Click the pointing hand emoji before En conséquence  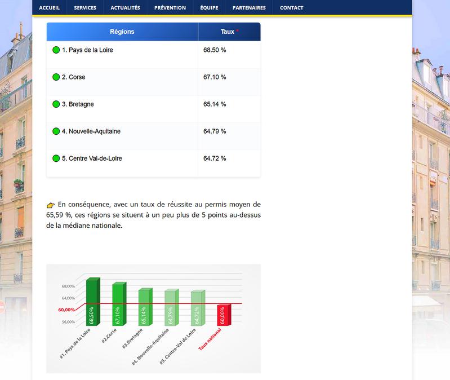tap(51, 205)
